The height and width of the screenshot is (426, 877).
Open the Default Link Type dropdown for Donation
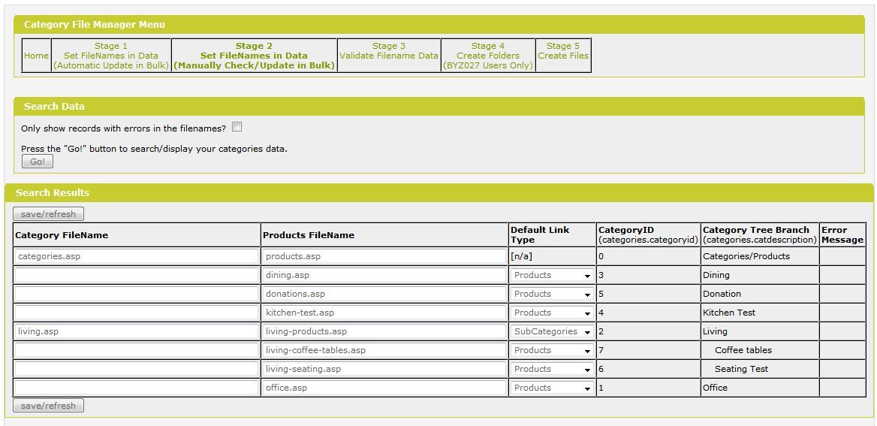coord(551,294)
